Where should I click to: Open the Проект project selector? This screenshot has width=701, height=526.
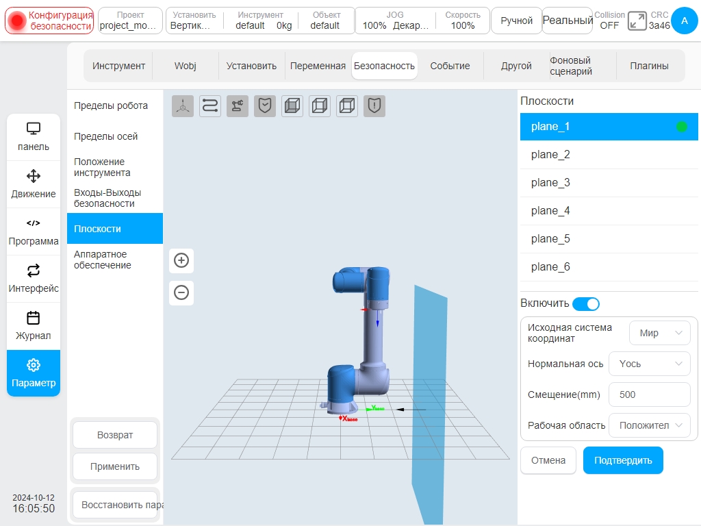(130, 21)
